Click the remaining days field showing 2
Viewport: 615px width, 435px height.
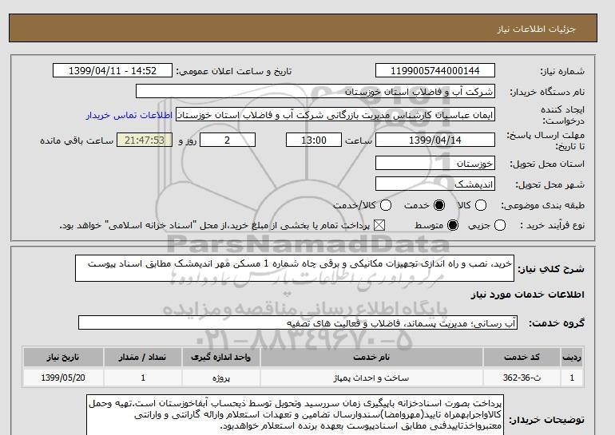[x=228, y=140]
